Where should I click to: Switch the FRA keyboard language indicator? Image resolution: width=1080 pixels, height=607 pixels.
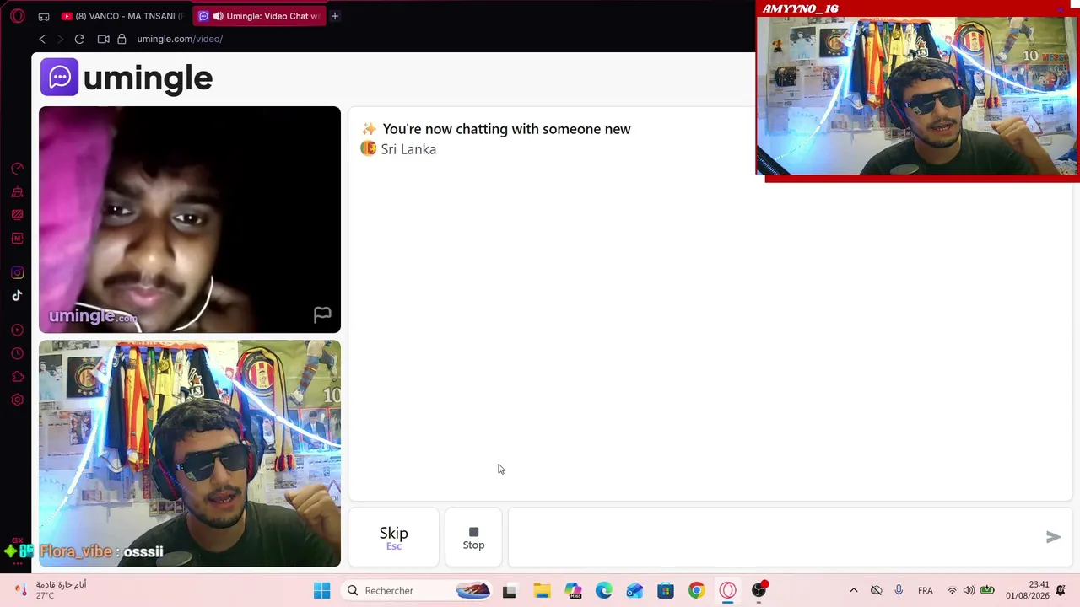(926, 590)
